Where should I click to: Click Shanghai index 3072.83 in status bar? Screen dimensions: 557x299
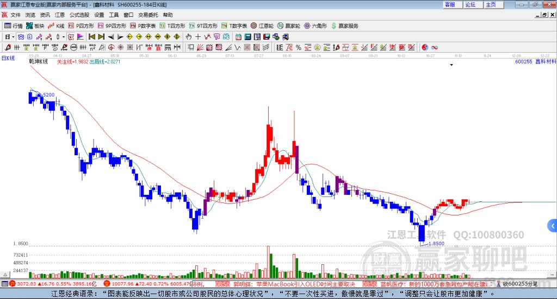pos(27,284)
